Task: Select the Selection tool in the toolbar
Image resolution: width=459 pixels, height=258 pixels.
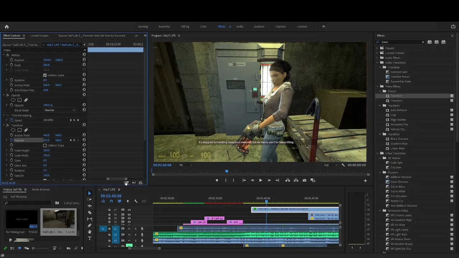Action: pos(90,193)
